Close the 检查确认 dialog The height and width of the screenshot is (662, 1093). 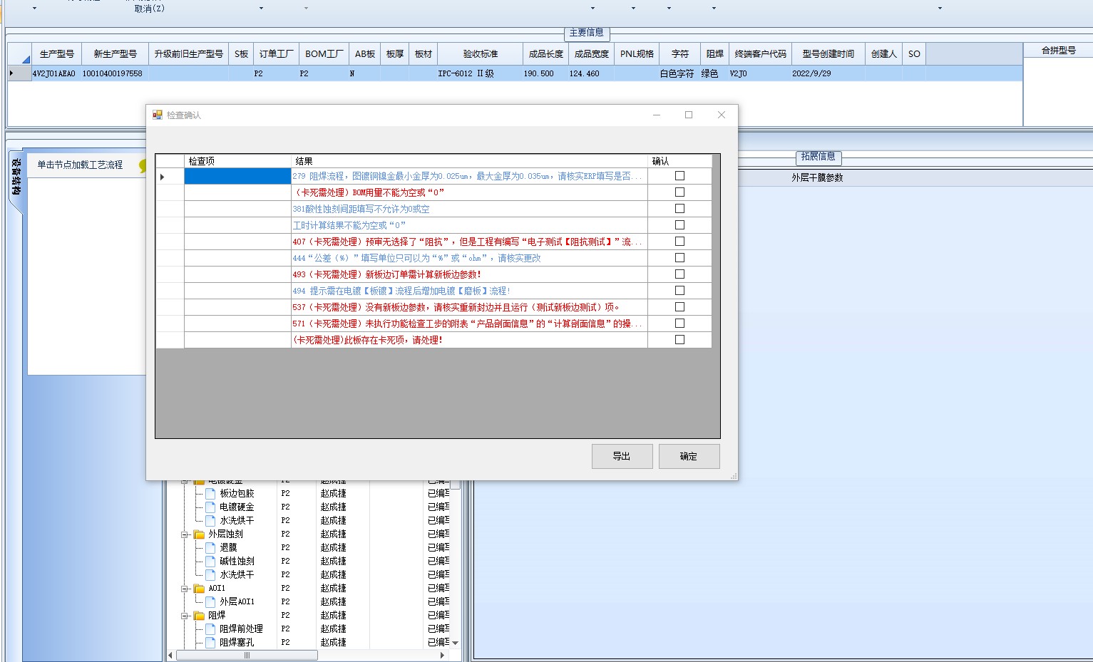722,115
